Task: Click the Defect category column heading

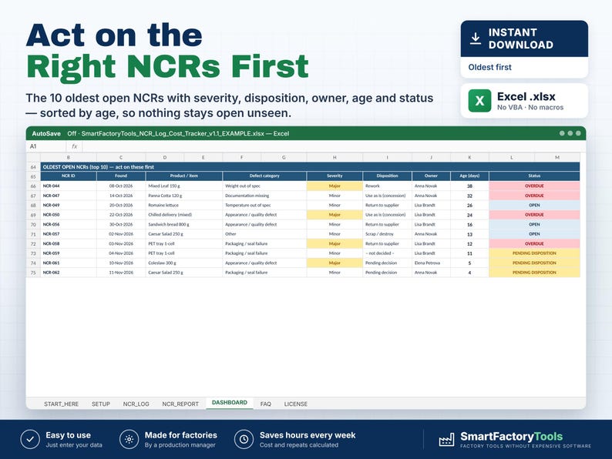Action: click(x=264, y=176)
